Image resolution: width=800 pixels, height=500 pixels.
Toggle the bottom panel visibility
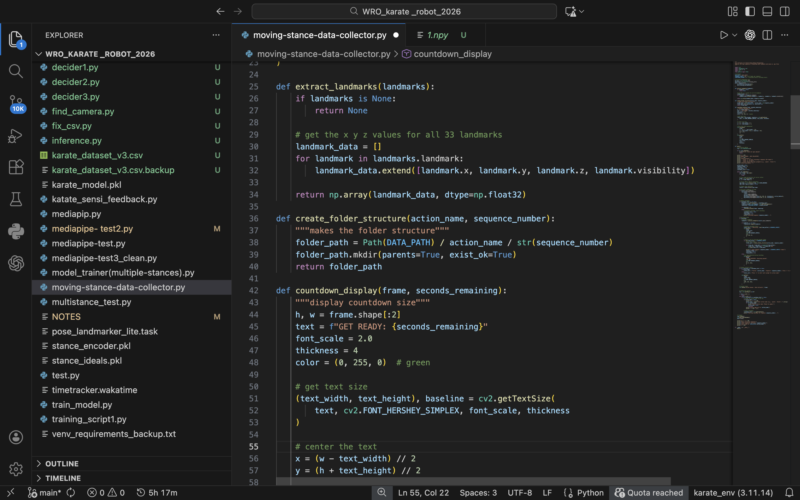[x=767, y=12]
